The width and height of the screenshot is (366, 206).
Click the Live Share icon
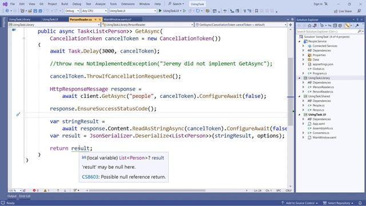tap(336, 11)
